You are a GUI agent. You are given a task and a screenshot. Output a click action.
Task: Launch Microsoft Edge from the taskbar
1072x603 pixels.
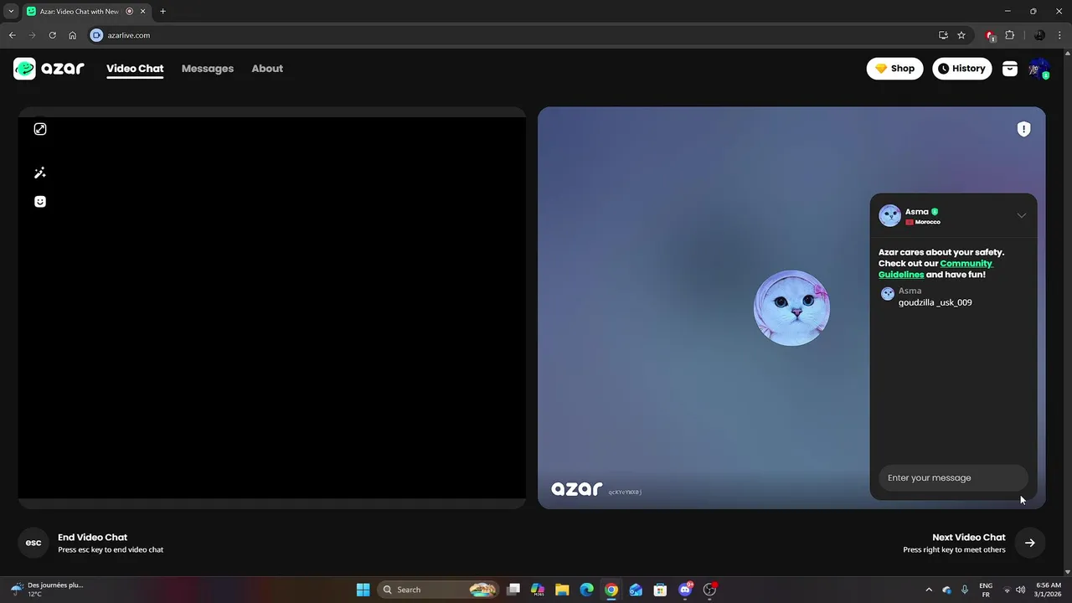587,590
